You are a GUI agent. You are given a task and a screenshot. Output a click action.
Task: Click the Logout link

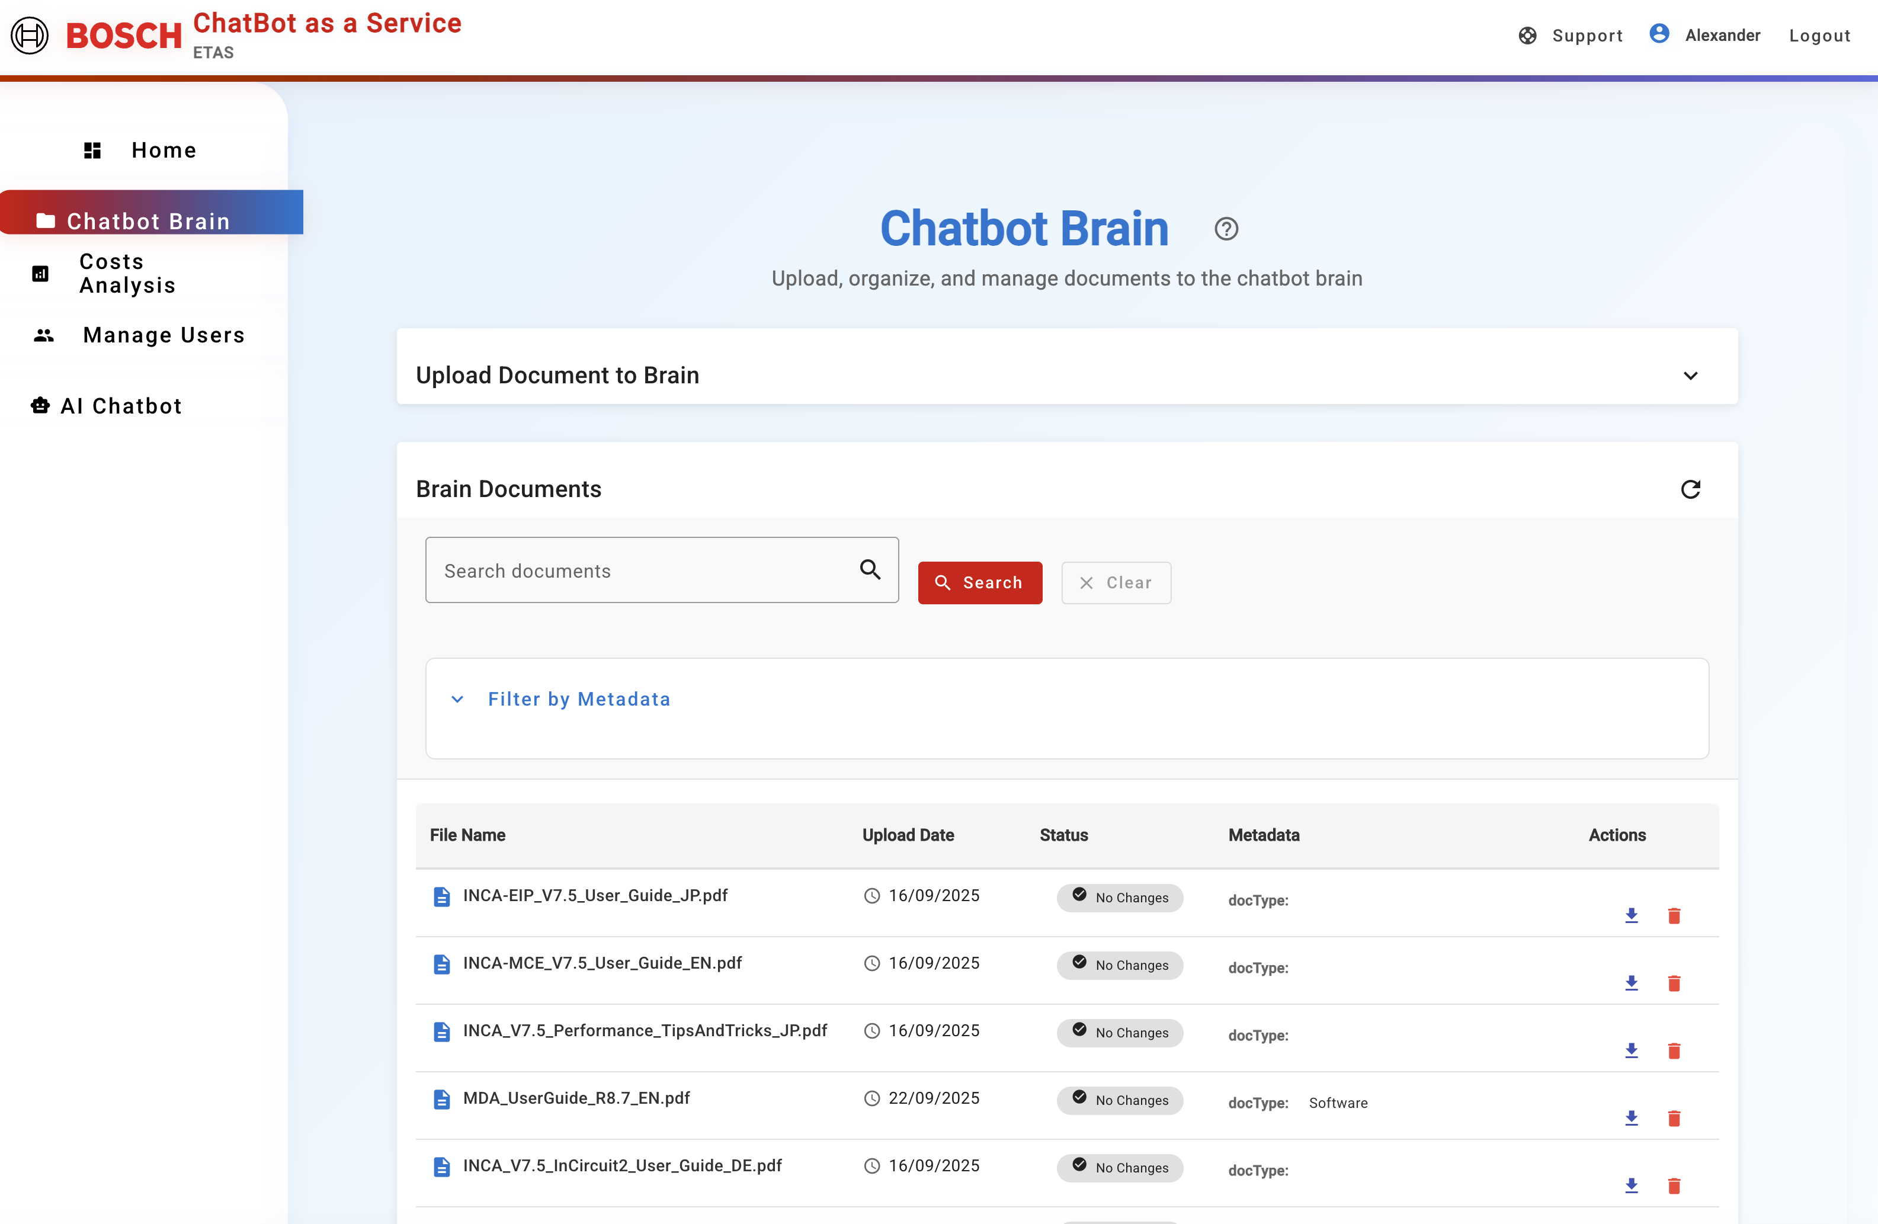[x=1819, y=36]
